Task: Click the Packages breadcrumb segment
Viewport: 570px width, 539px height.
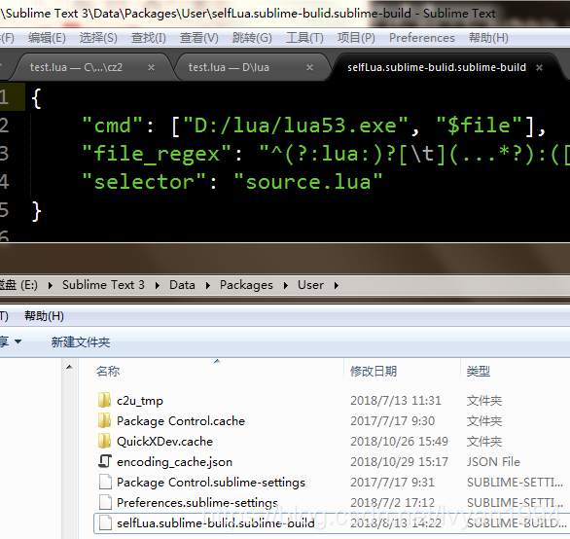Action: (246, 285)
